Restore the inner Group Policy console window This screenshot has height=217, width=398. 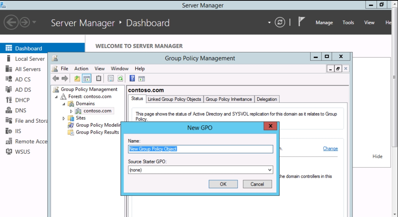coord(338,69)
